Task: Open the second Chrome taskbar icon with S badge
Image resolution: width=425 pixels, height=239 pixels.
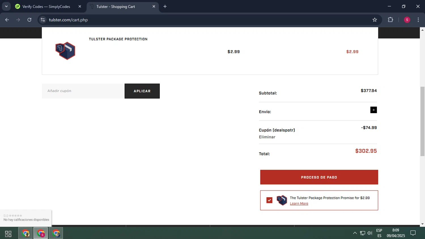Action: click(41, 233)
